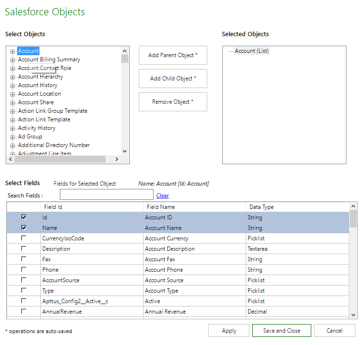Focus the Search Fields text box
The width and height of the screenshot is (364, 345).
pos(106,194)
